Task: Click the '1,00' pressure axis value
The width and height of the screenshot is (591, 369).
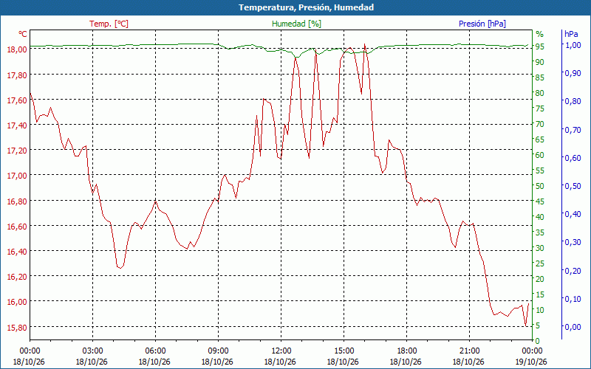Action: 573,45
